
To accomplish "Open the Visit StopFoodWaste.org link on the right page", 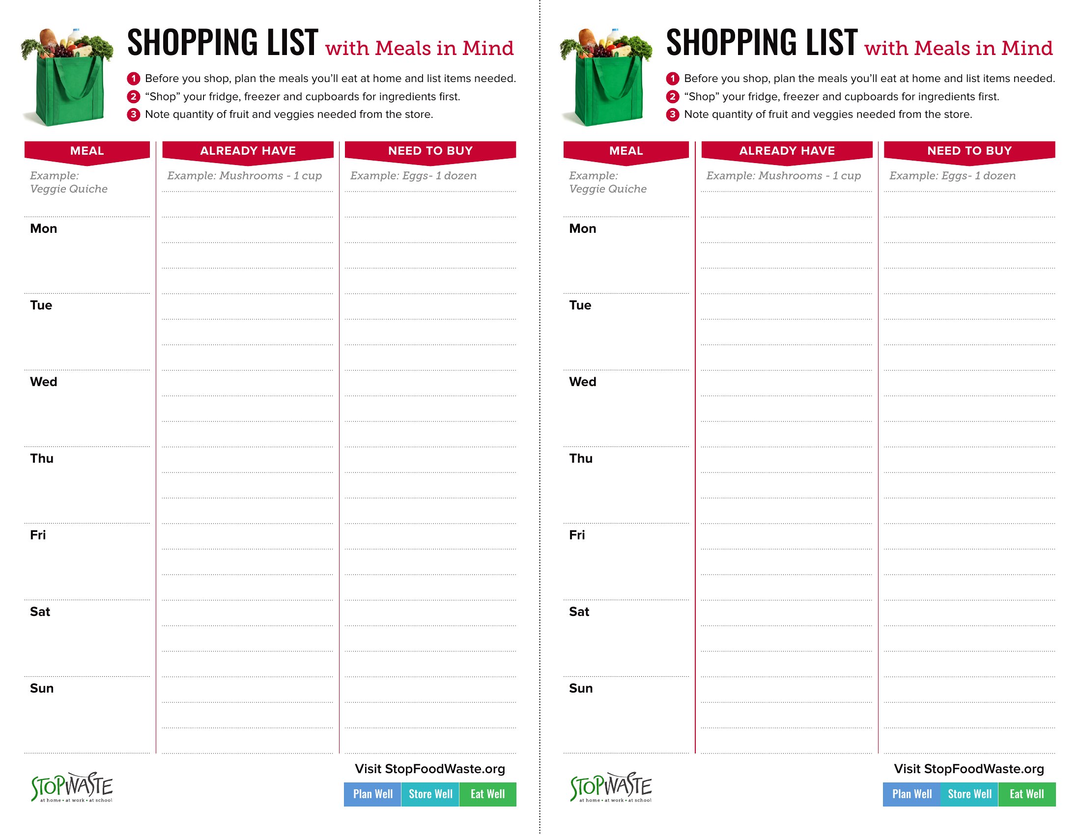I will tap(968, 769).
